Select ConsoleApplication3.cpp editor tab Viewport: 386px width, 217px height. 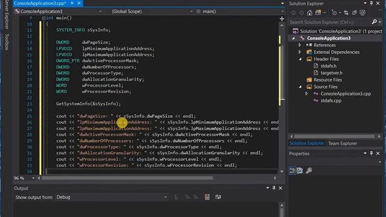click(x=40, y=3)
